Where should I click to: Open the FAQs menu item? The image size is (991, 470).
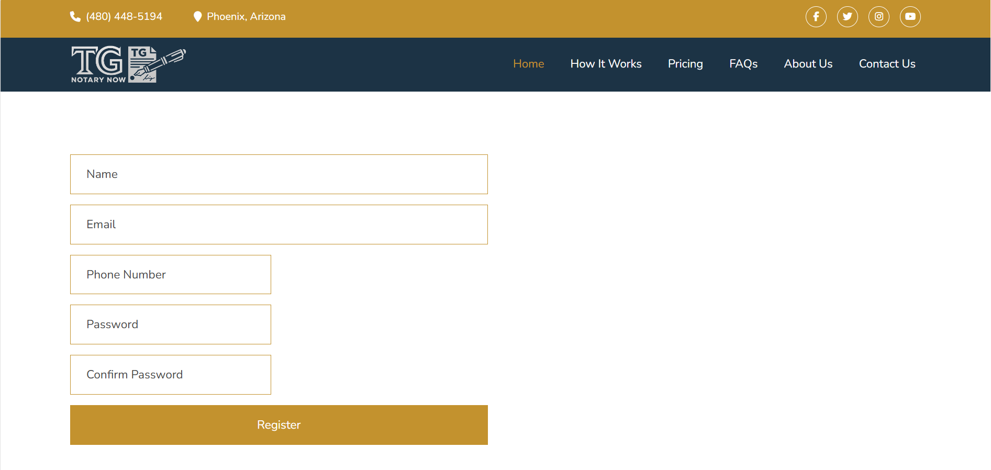(743, 64)
